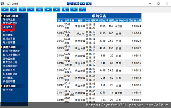Click the back arrow toolbar button

click(5, 10)
